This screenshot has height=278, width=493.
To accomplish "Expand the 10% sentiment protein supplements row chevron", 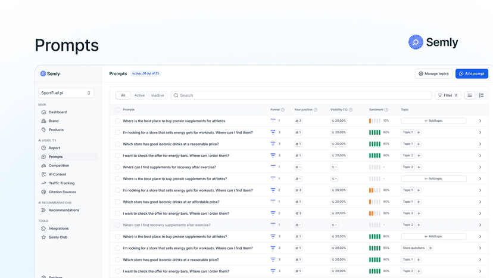I will coord(480,121).
